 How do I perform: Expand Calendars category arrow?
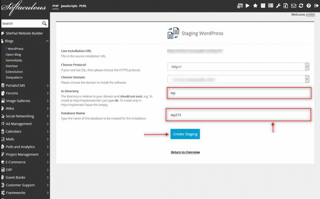48,132
